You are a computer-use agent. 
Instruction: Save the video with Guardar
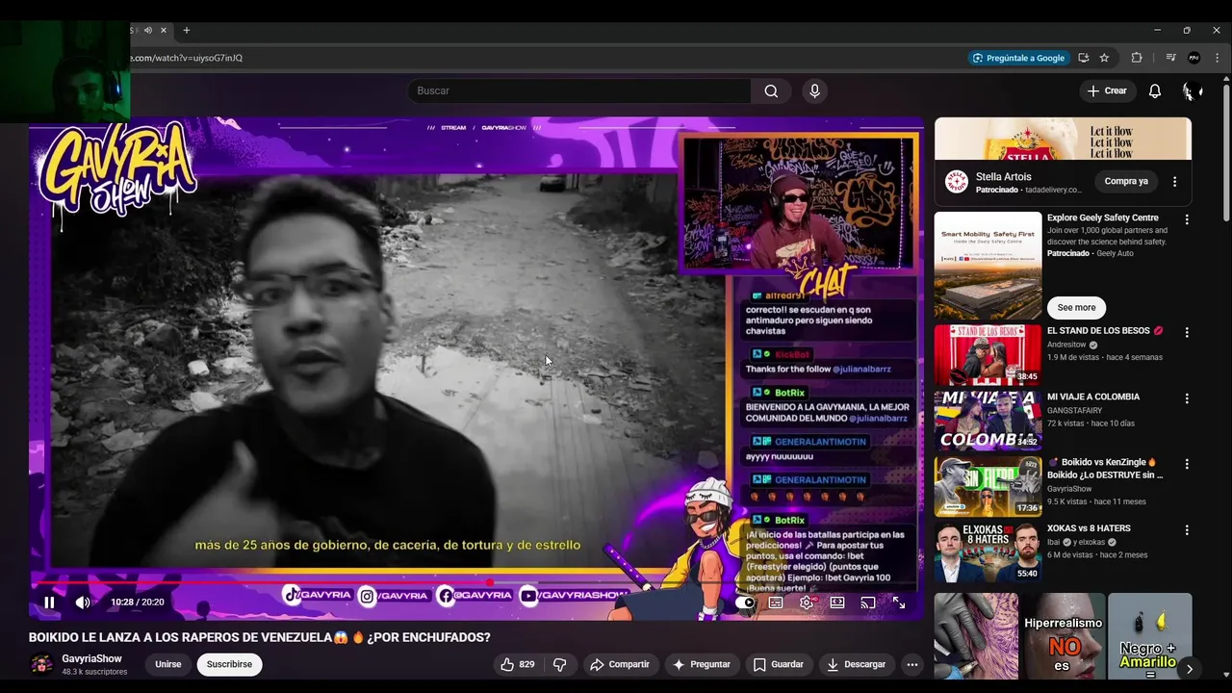click(x=779, y=664)
